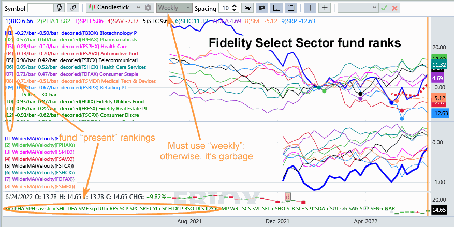Click the WilderMA(Velocity(FSMEX)) label
Viewport: 454px width, 227px height.
[40, 187]
